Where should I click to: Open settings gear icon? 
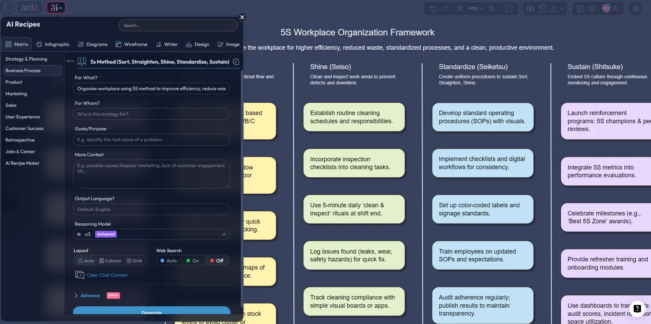(x=636, y=9)
